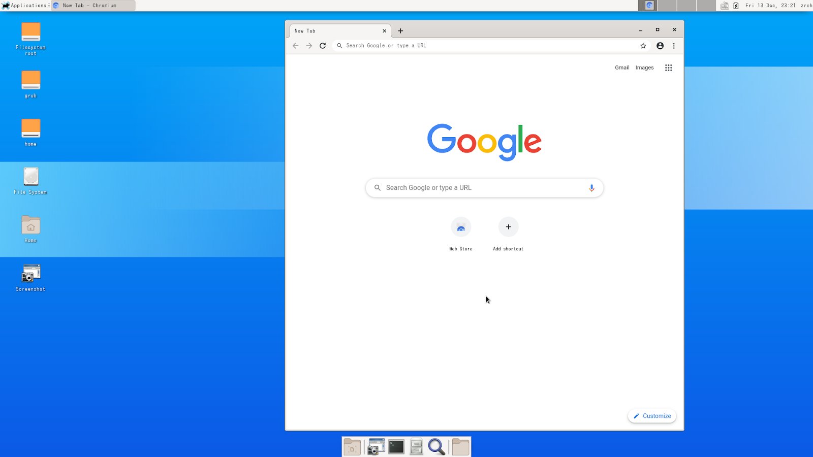Open the Applications menu

(24, 5)
